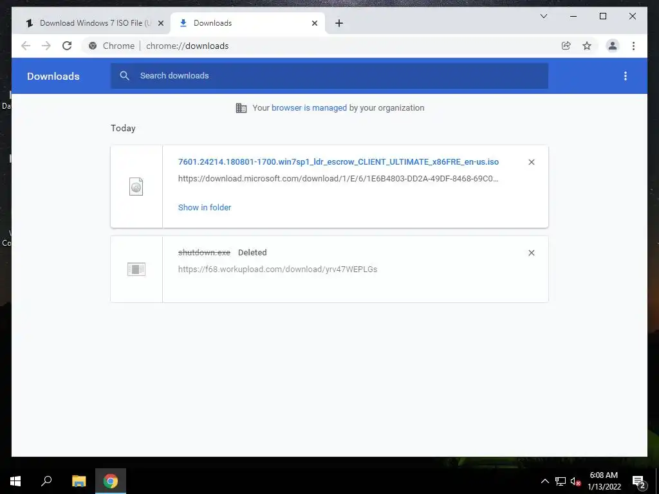The image size is (659, 494).
Task: Click the Downloads page heading
Action: click(53, 76)
